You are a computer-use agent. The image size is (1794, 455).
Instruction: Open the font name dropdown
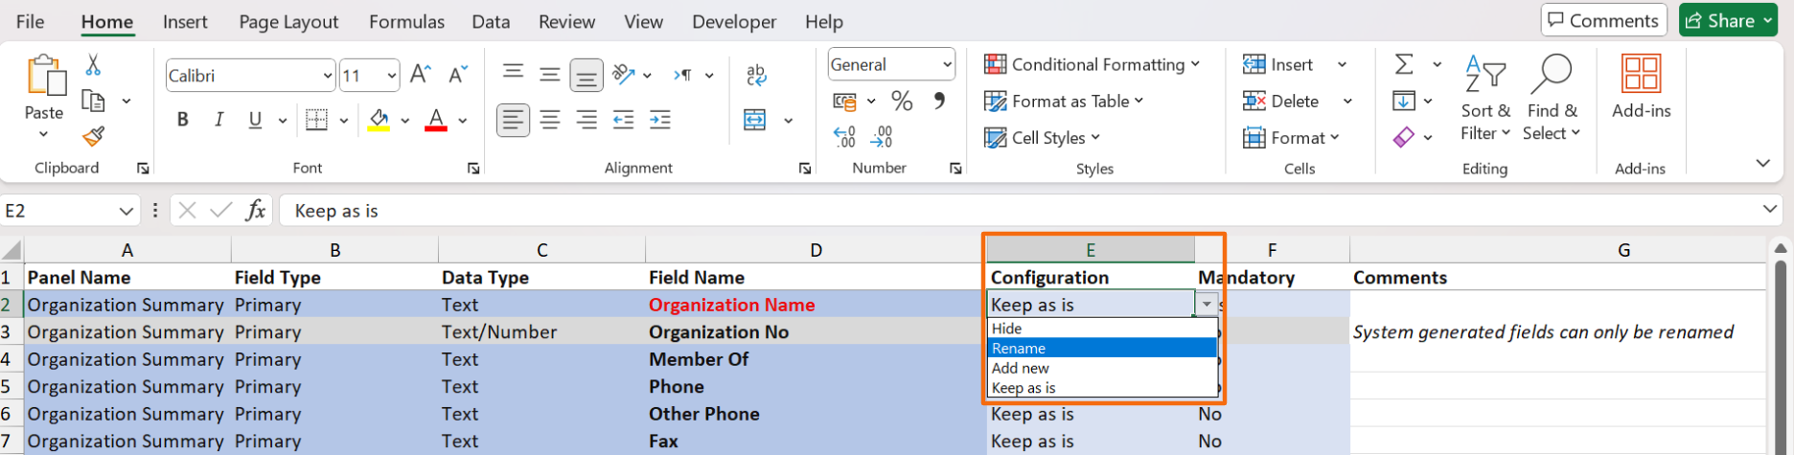(x=327, y=76)
